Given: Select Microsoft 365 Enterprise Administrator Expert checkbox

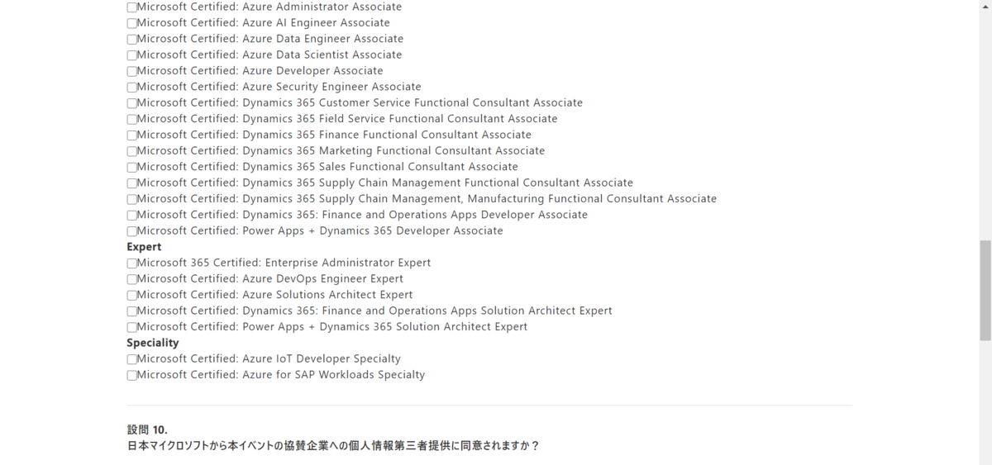Looking at the screenshot, I should 132,263.
